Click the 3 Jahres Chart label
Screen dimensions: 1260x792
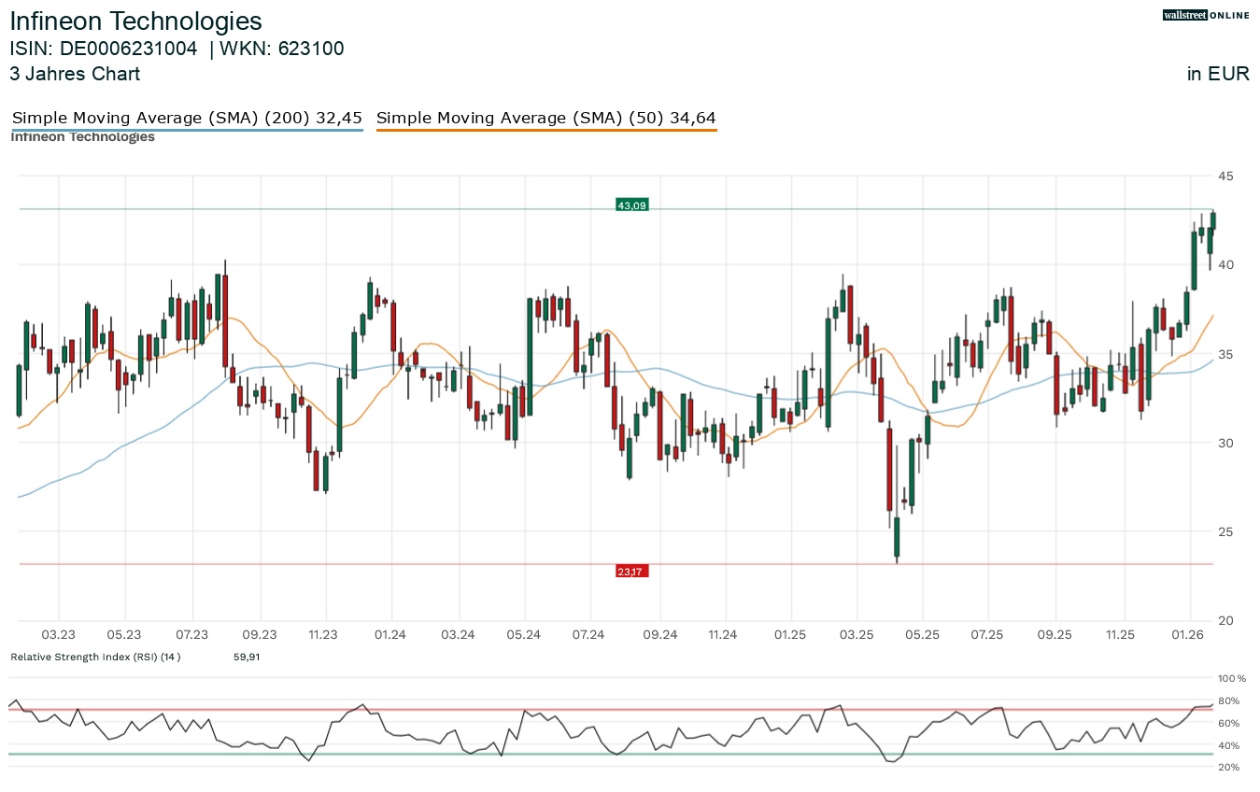coord(75,74)
